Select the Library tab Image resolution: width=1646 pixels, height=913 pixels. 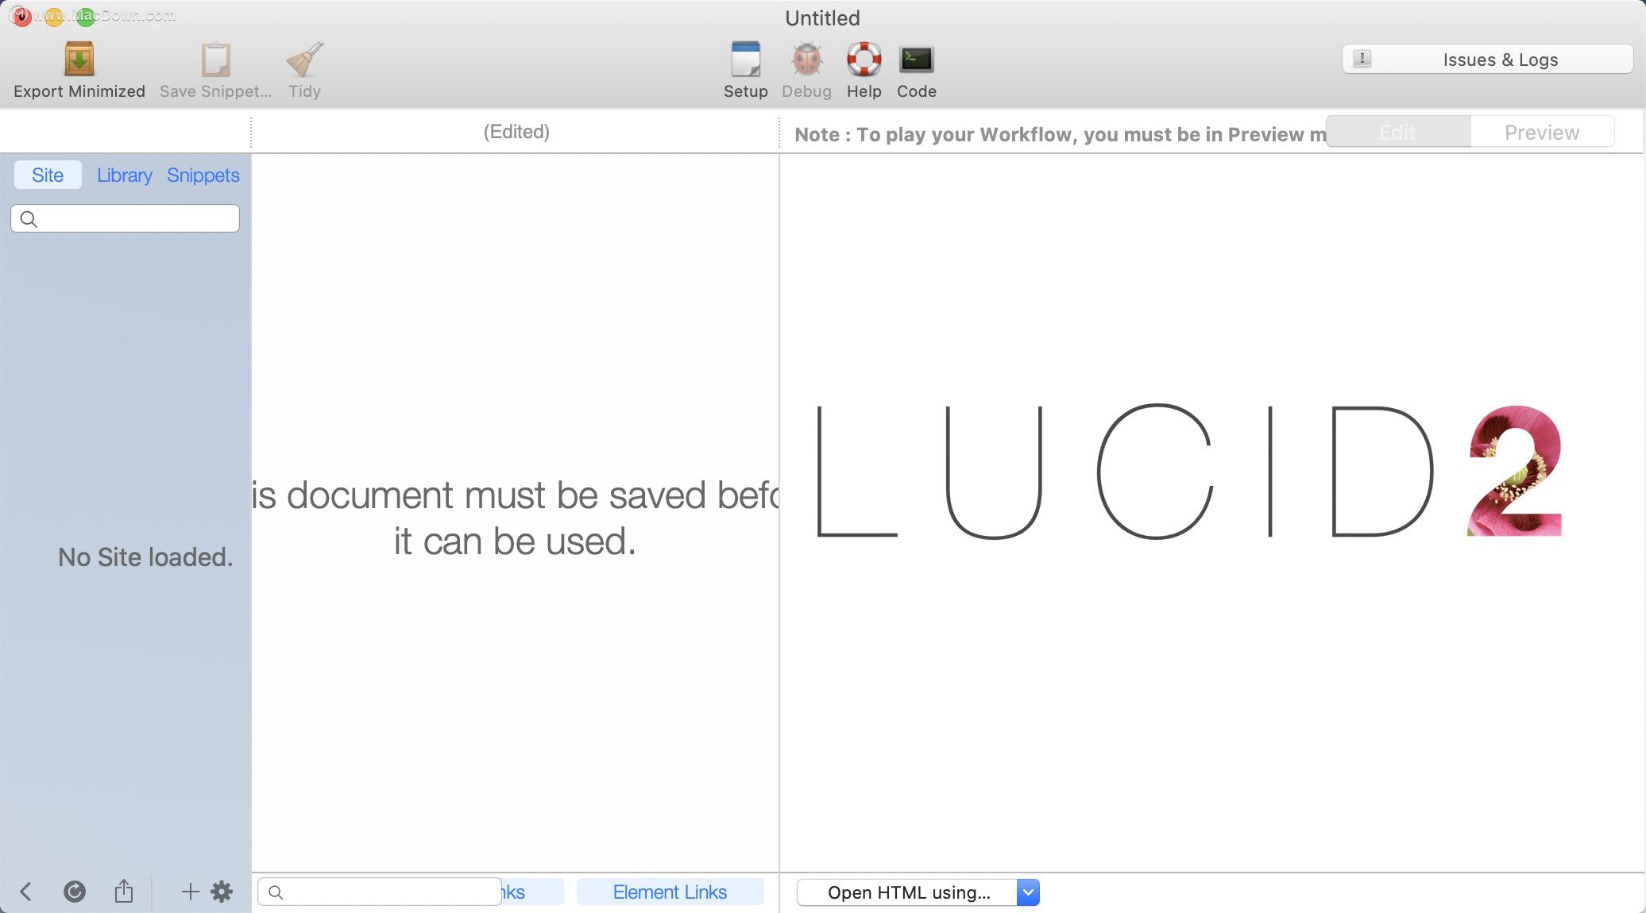pyautogui.click(x=124, y=175)
